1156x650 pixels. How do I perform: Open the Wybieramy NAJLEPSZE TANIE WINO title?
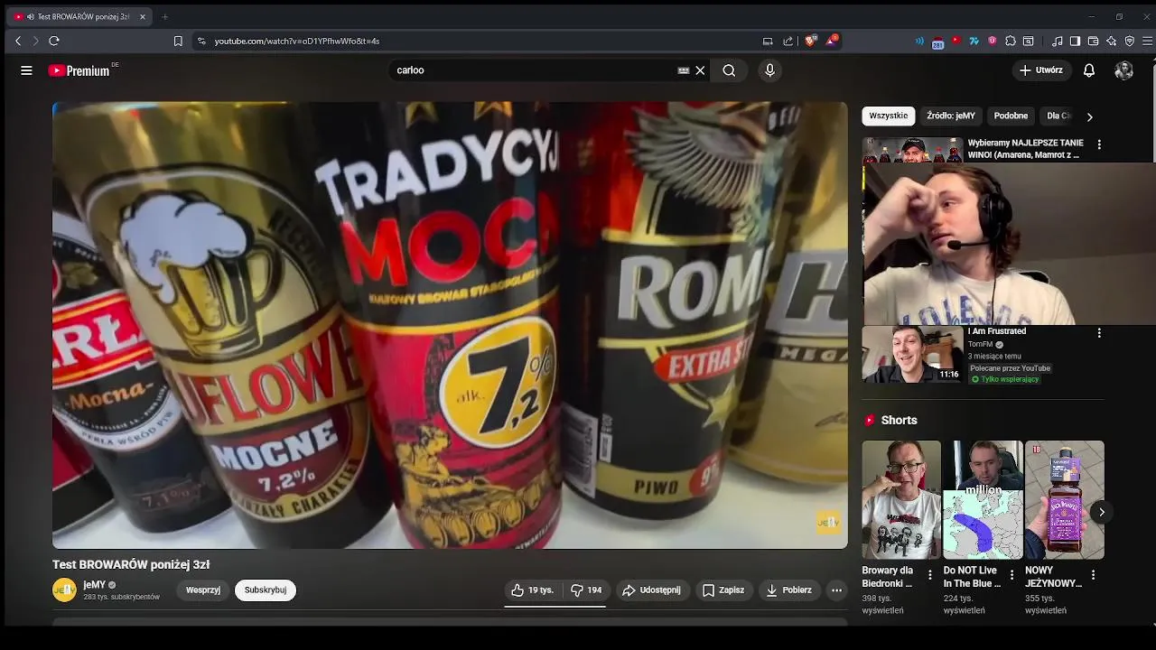click(x=1026, y=149)
